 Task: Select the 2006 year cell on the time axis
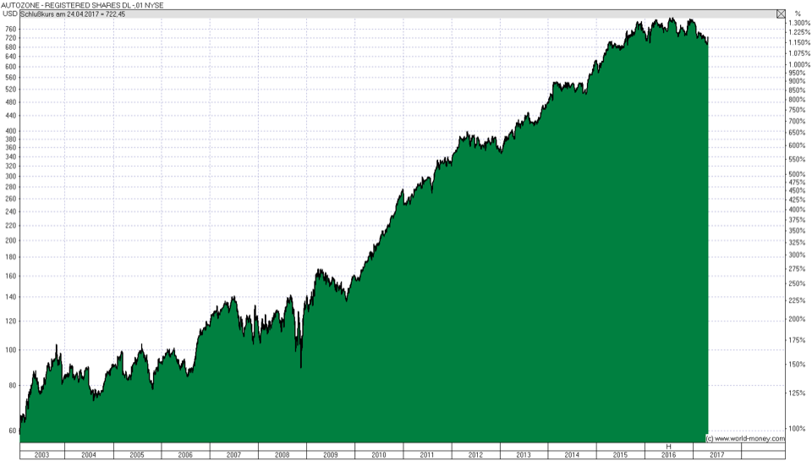185,455
